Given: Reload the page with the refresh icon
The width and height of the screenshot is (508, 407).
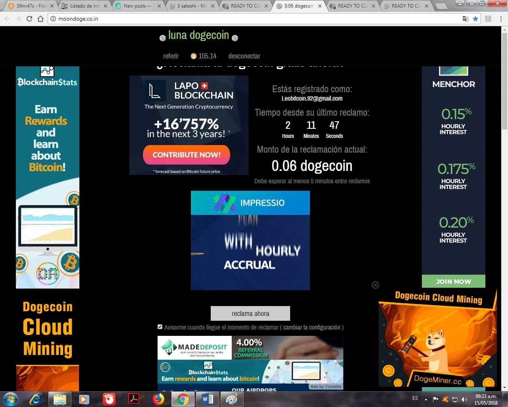Looking at the screenshot, I should click(29, 19).
